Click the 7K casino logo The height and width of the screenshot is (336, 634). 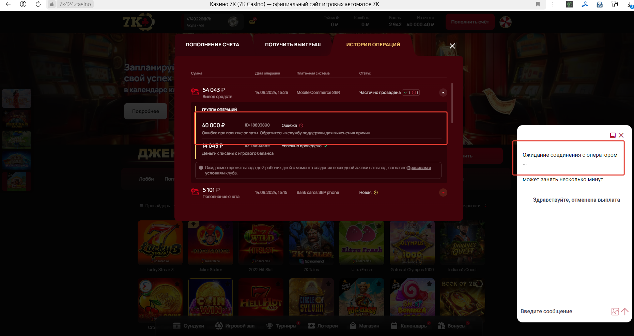coord(139,22)
